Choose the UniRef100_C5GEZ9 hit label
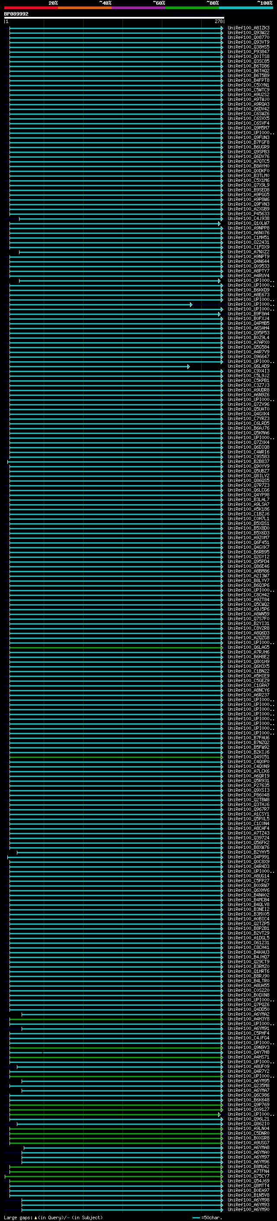The image size is (277, 1221). [248, 680]
